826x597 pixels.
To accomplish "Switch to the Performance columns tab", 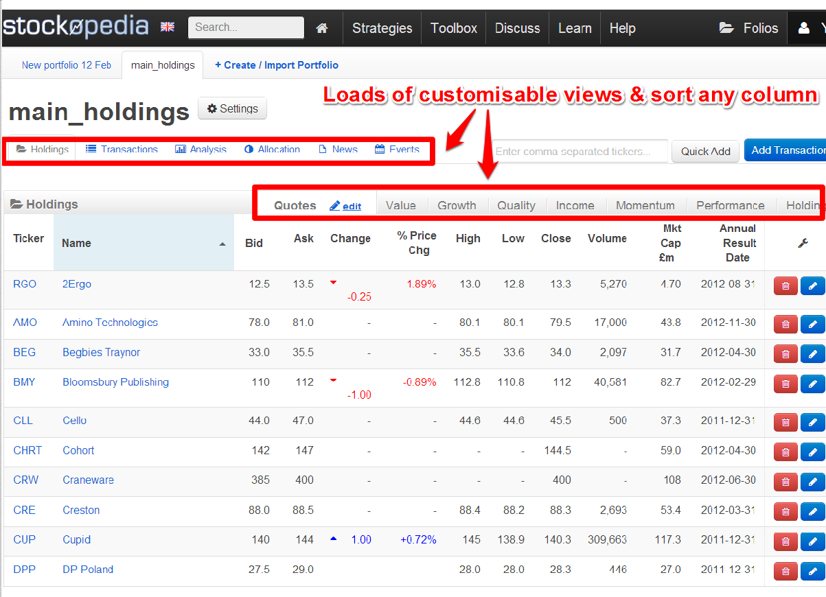I will point(731,205).
